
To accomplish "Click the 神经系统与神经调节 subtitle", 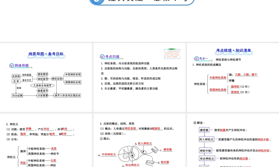I will pos(228,60).
